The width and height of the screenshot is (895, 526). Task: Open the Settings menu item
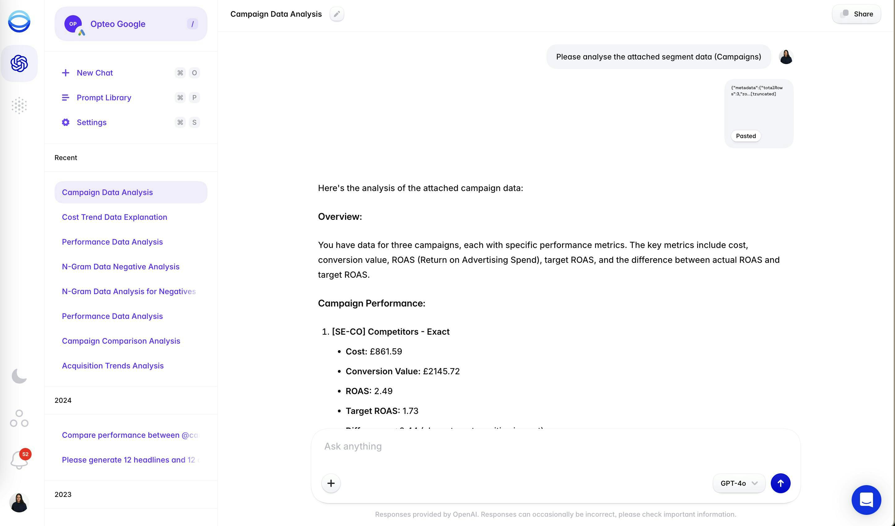91,123
